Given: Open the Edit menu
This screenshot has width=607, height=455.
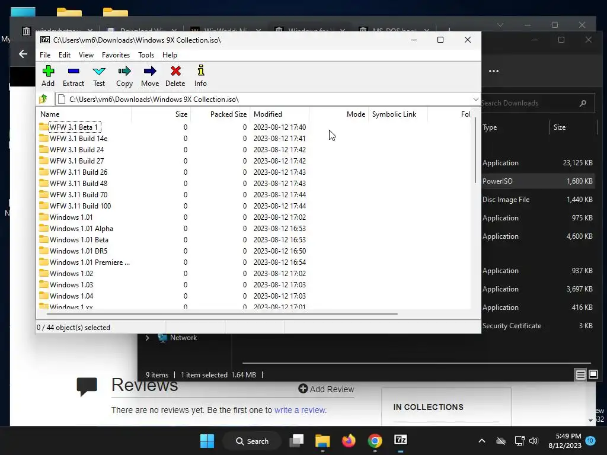Looking at the screenshot, I should [64, 55].
